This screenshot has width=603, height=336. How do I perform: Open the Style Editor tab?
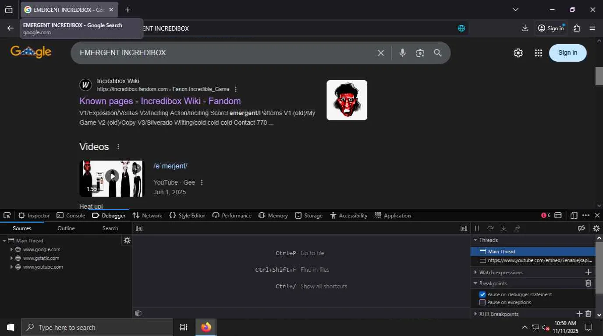pos(187,215)
